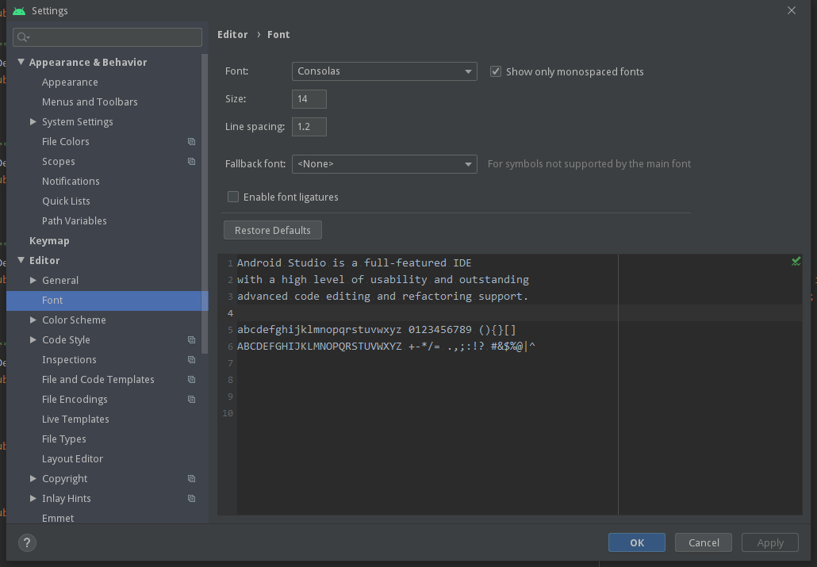Click the project-level icon next to File Colors

[x=191, y=142]
